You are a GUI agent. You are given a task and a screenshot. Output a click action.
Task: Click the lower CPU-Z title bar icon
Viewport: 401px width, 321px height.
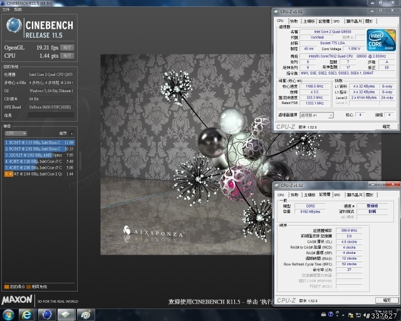(x=276, y=185)
